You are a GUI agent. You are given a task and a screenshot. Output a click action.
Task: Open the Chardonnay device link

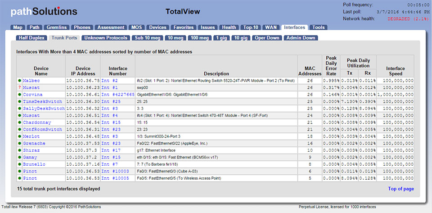click(37, 122)
